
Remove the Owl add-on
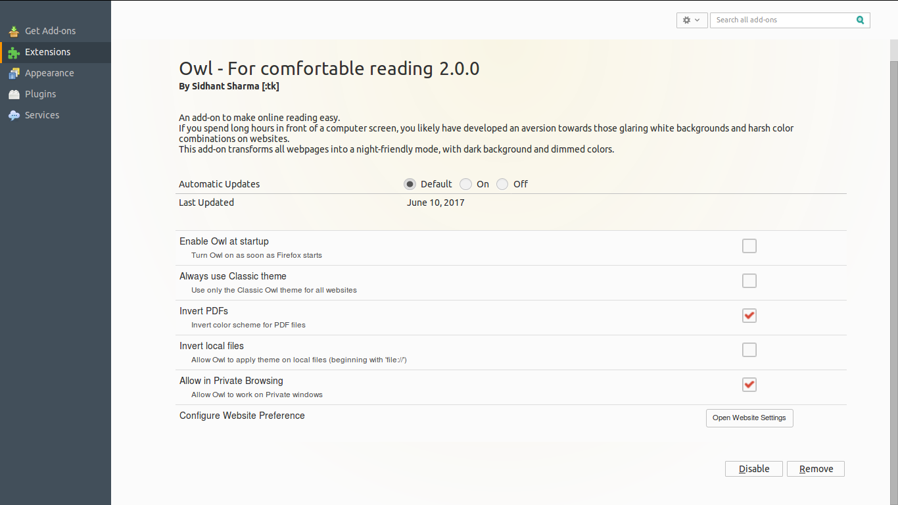tap(815, 468)
